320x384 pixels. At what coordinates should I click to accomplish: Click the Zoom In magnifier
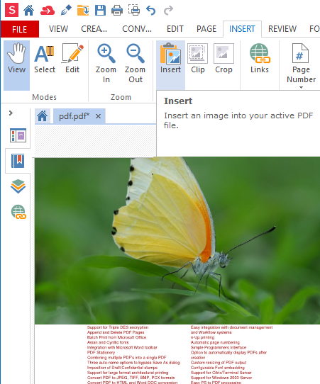(106, 64)
